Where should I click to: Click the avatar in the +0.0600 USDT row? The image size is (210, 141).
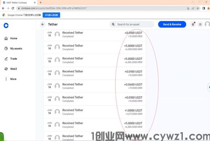(57, 86)
